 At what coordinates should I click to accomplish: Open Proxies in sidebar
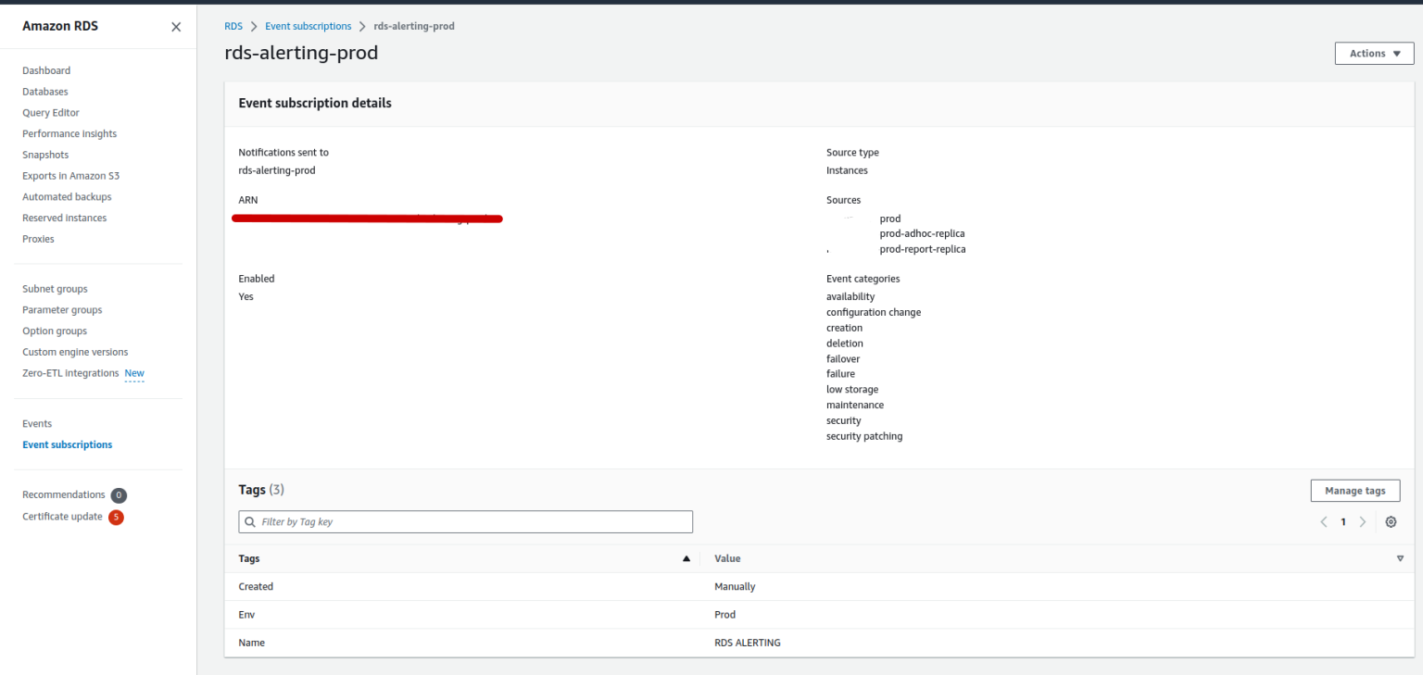pyautogui.click(x=38, y=239)
